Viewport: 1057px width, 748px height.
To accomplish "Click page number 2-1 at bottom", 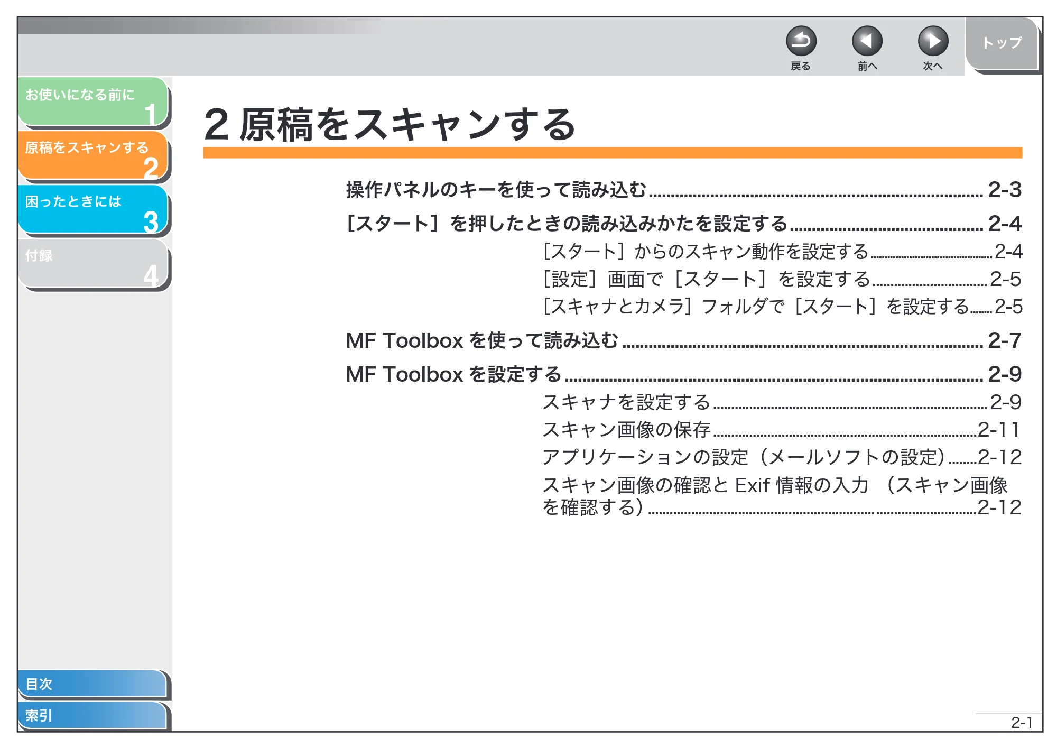I will 1022,723.
